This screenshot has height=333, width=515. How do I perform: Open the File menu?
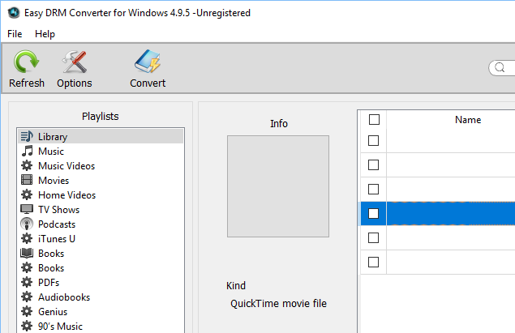click(x=15, y=34)
